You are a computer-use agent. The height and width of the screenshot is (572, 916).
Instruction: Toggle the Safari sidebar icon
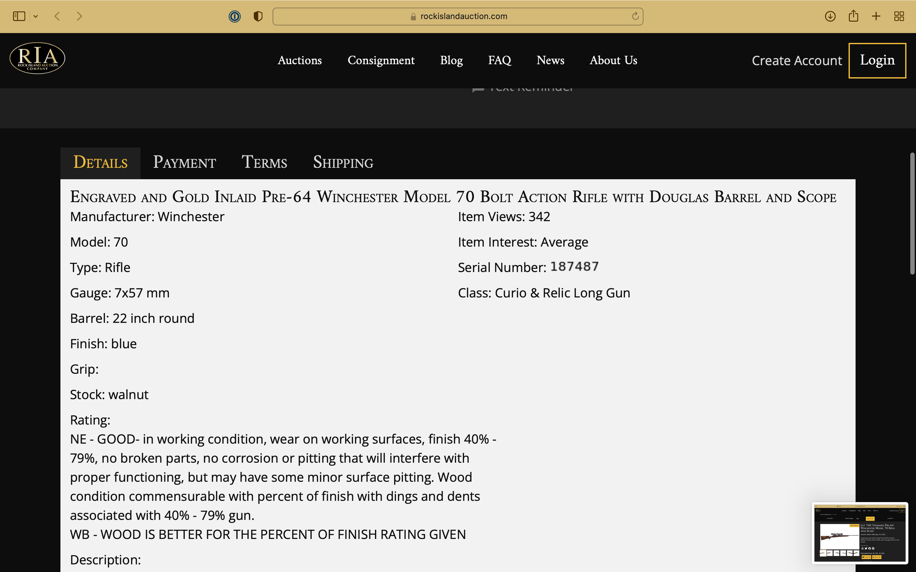pos(19,16)
